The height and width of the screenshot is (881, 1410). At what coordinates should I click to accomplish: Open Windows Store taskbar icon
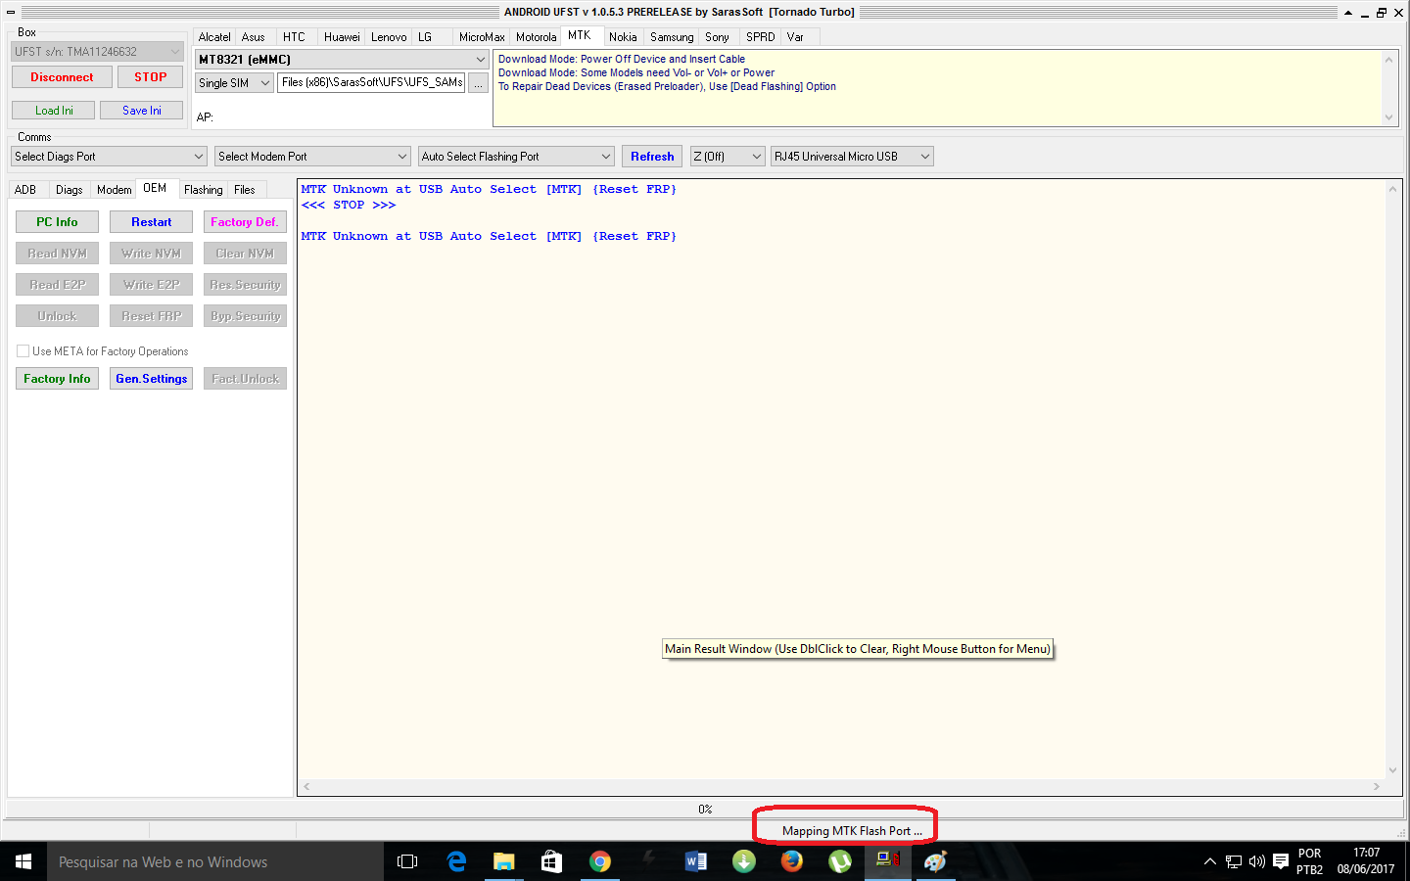click(551, 861)
